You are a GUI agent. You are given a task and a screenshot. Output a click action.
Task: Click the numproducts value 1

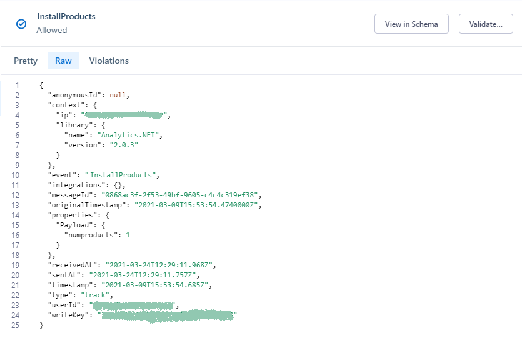tap(128, 235)
